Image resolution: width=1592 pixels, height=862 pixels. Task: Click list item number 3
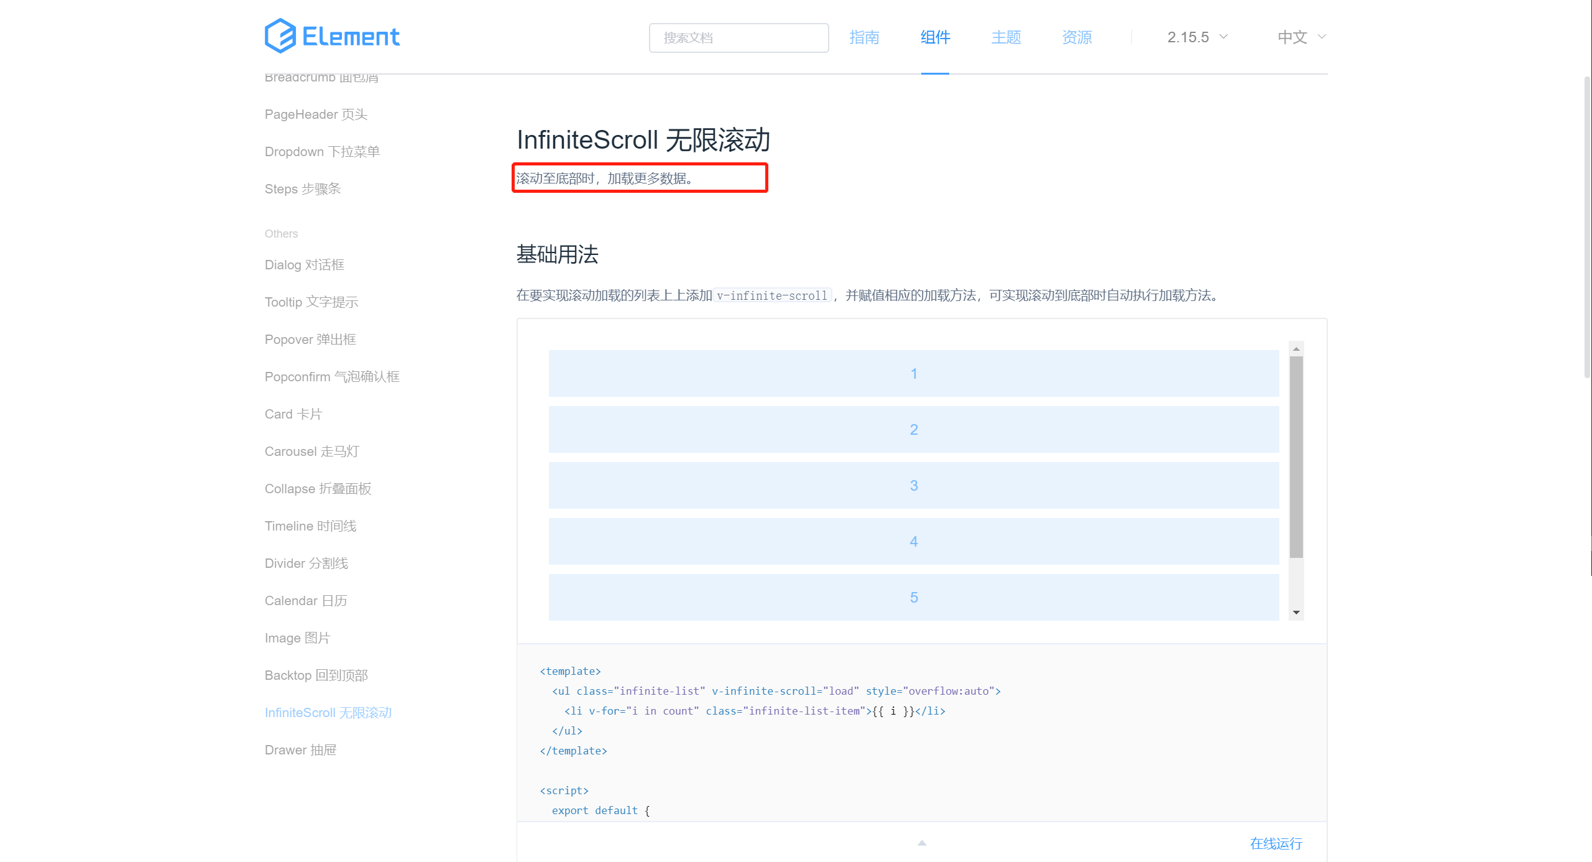point(913,486)
